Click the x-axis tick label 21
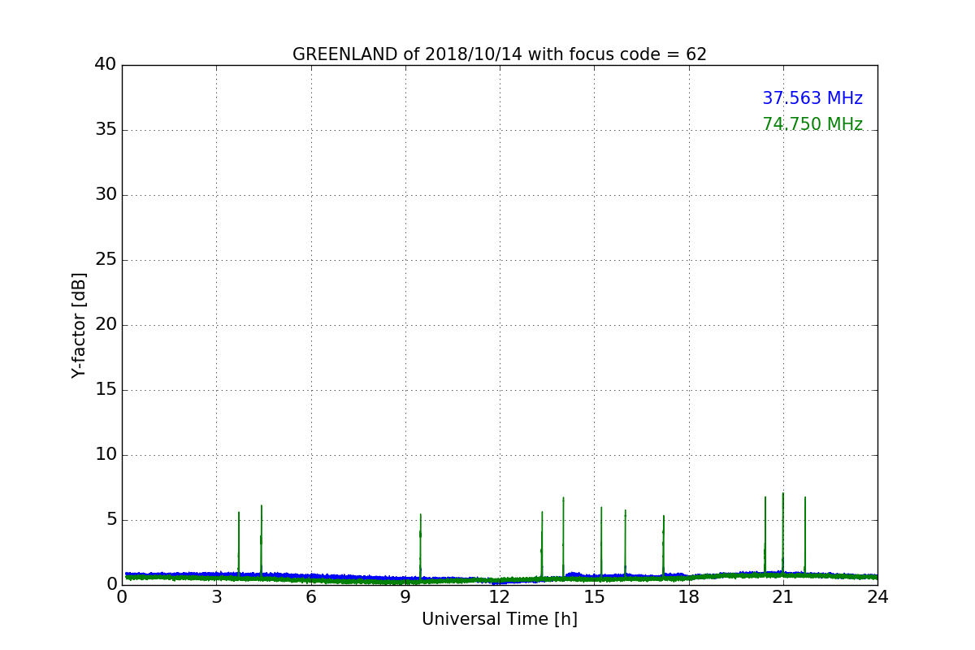Screen dimensions: 975x650 click(783, 597)
